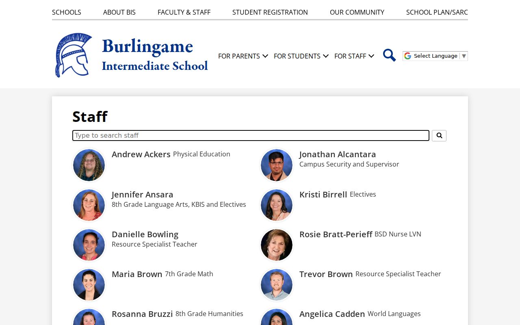This screenshot has width=520, height=325.
Task: Click the Jennifer Ansara name link
Action: (x=143, y=195)
